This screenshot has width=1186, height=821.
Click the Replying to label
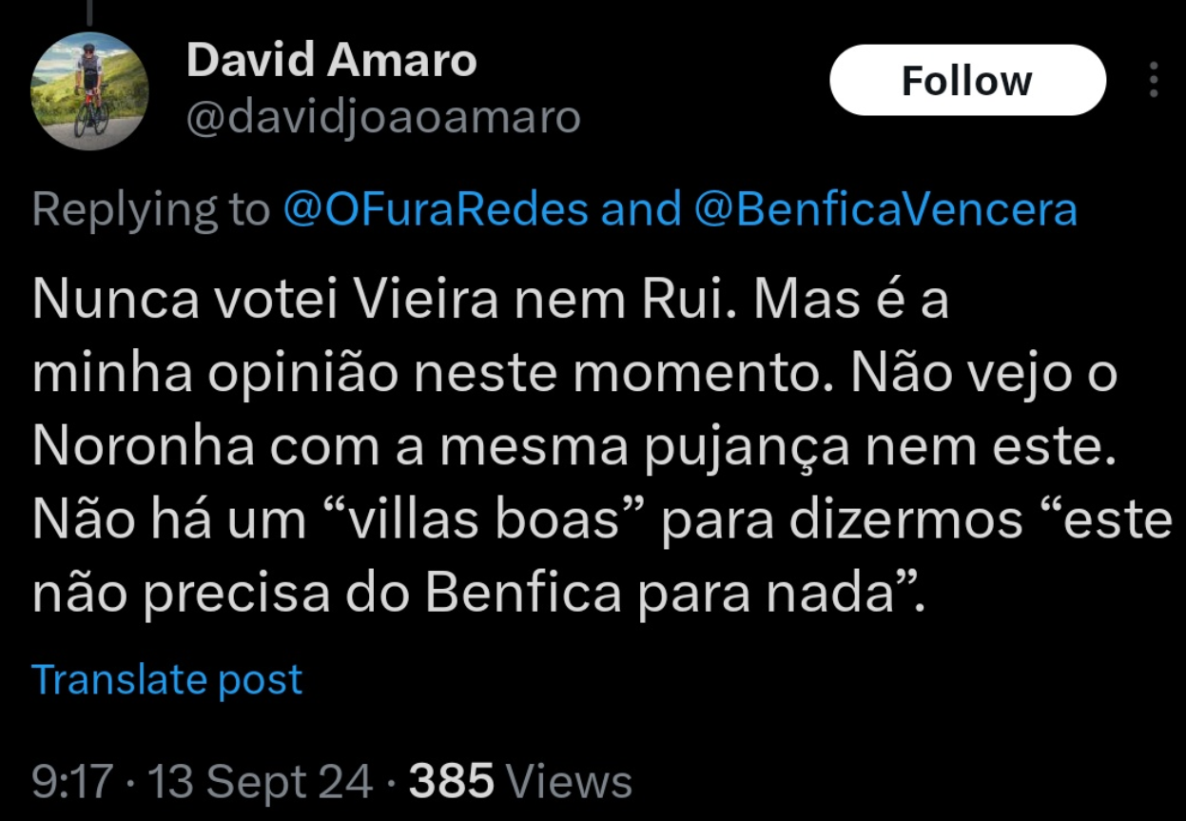(152, 209)
